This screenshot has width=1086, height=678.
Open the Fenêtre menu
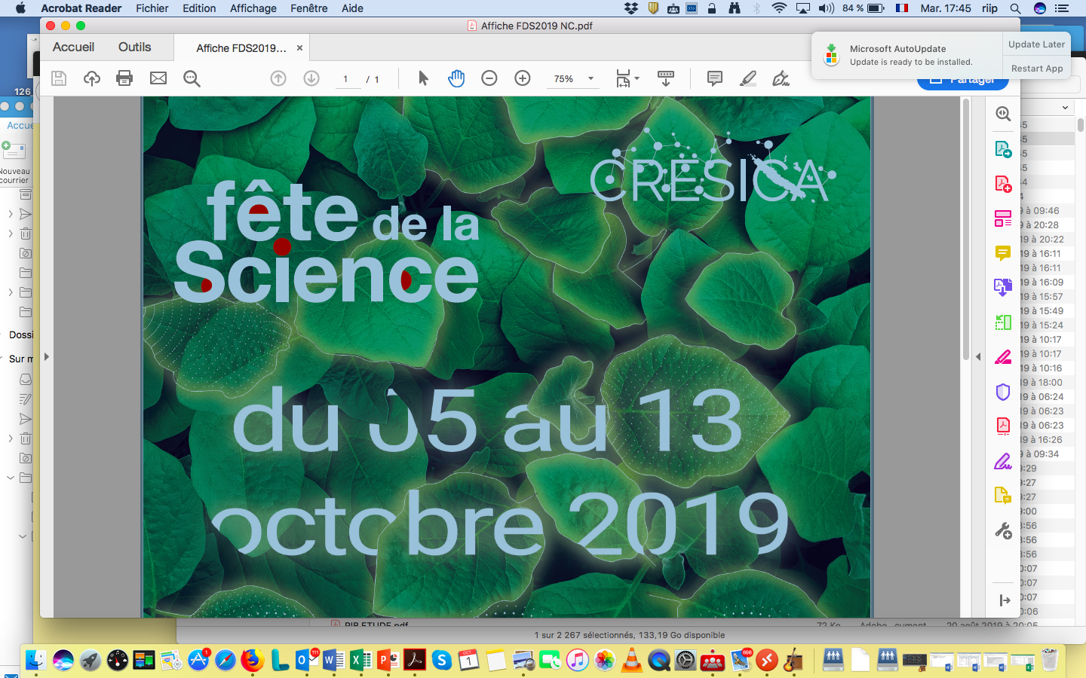click(x=309, y=8)
